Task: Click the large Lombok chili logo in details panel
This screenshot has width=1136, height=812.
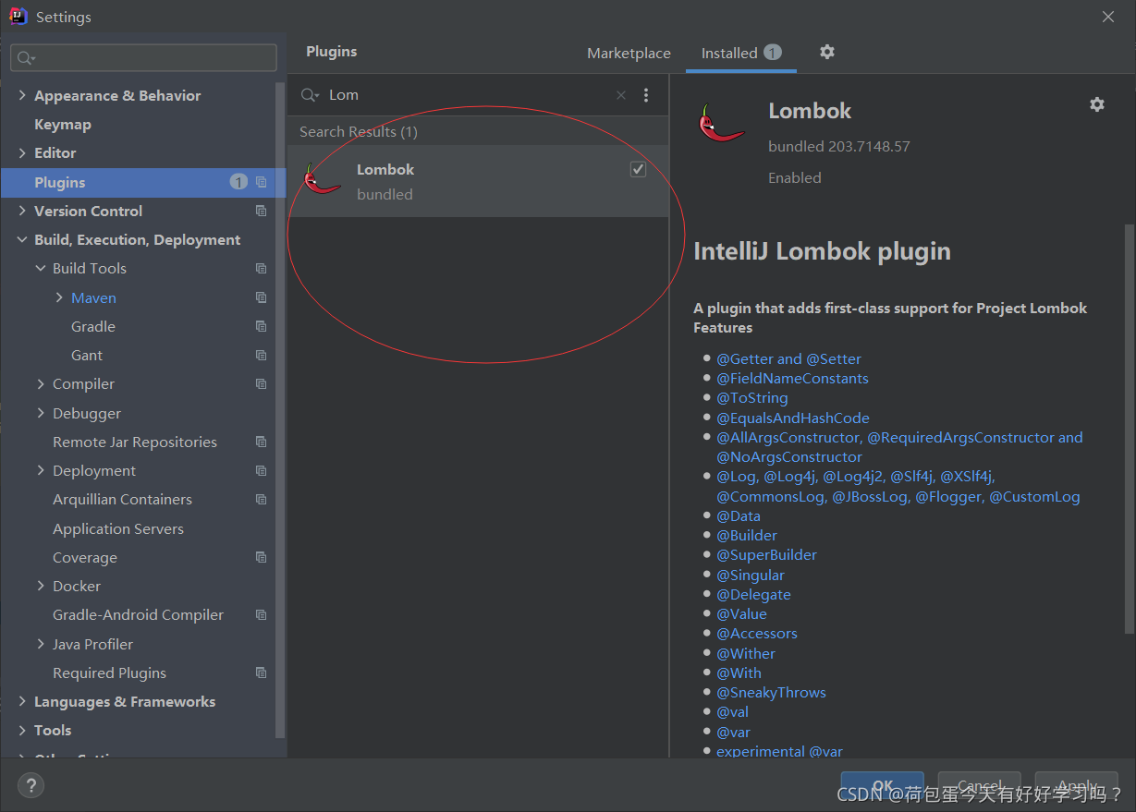Action: 721,124
